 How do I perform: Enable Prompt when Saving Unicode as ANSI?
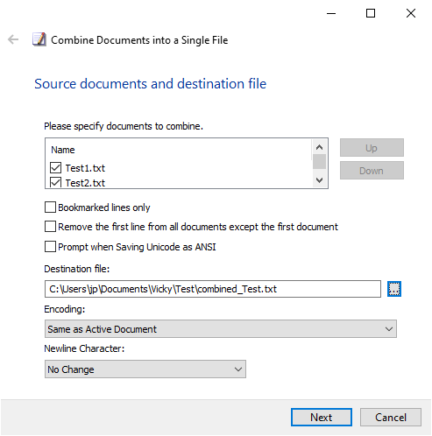pyautogui.click(x=50, y=247)
